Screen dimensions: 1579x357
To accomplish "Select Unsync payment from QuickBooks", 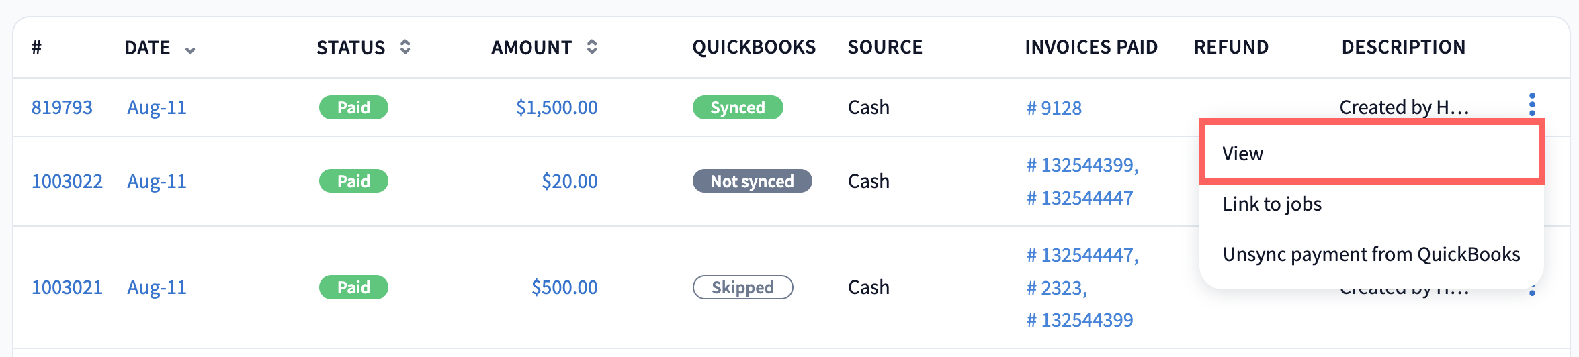I will [x=1371, y=254].
